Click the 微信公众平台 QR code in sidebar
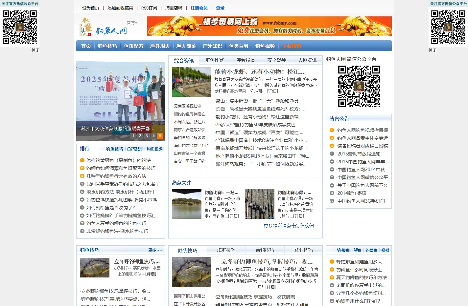 click(x=359, y=87)
